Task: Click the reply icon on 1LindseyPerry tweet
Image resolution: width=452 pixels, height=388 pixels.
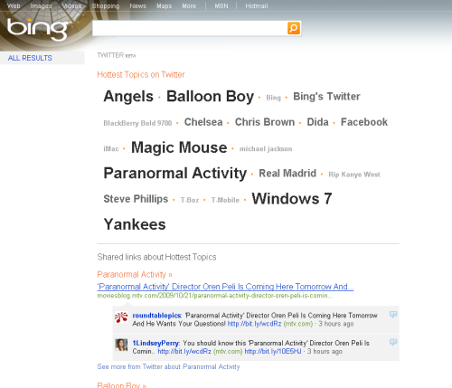Action: (393, 342)
